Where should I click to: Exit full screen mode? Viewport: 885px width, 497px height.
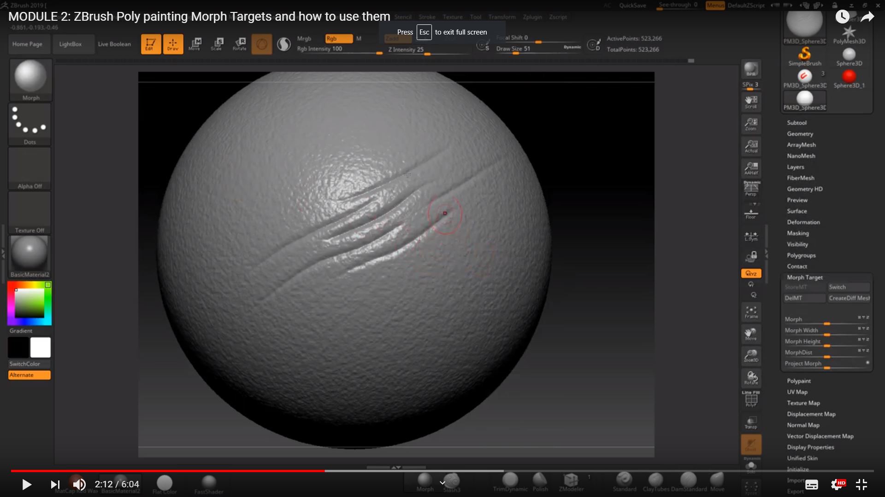(861, 484)
